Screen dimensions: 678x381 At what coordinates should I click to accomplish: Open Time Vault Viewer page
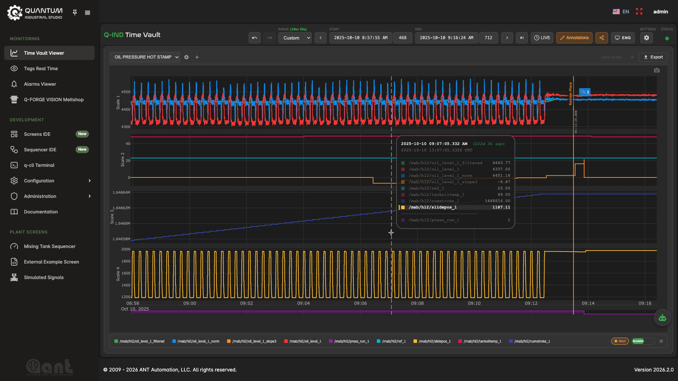pyautogui.click(x=49, y=53)
